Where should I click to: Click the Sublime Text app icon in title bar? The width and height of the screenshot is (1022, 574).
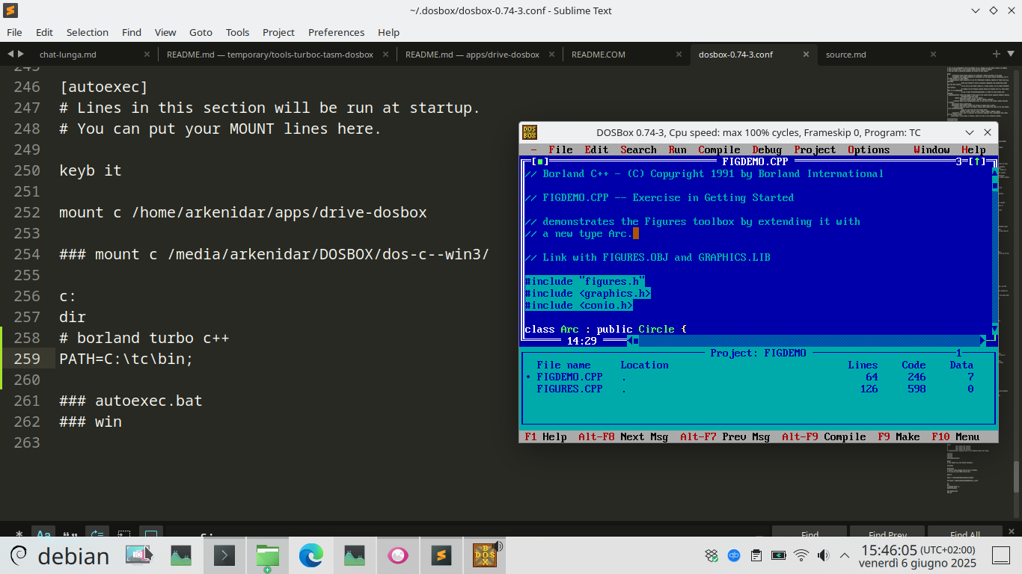10,10
